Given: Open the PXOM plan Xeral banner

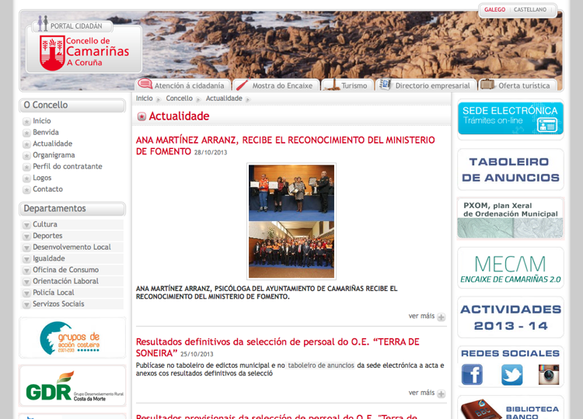Looking at the screenshot, I should tap(511, 218).
